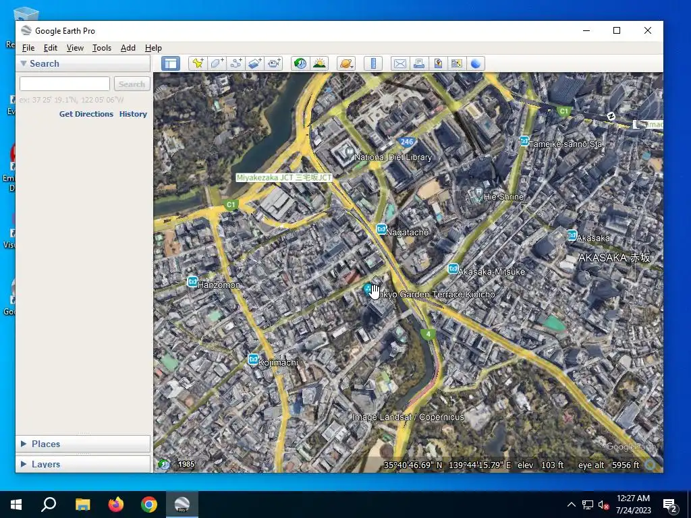
Task: Add a placemark with the pushpin icon
Action: (x=198, y=63)
